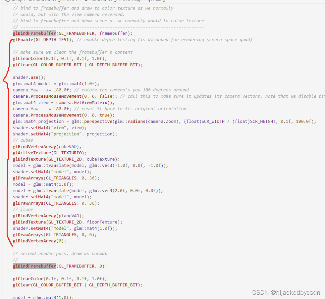325x299 pixels.
Task: Click the "// floor" comment
Action: pos(23,210)
